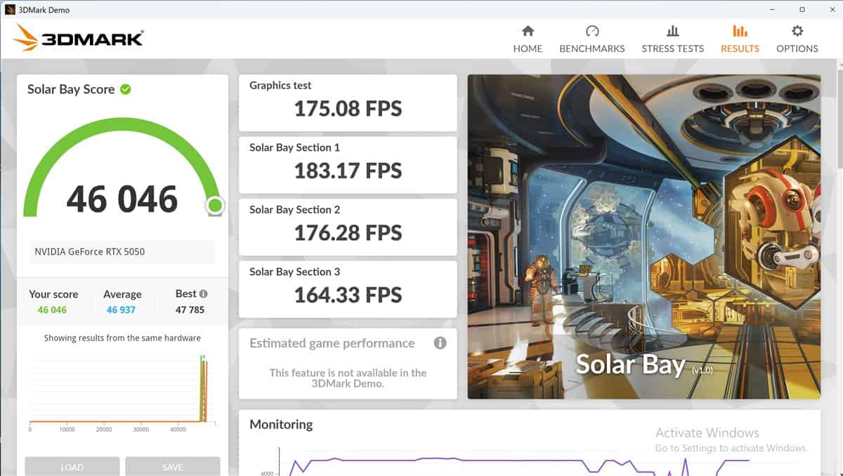This screenshot has height=476, width=843.
Task: Open Benchmarks via the gauge icon
Action: click(592, 32)
